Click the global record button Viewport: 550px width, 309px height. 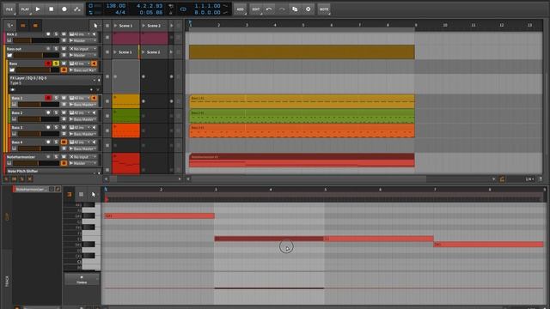pyautogui.click(x=64, y=9)
